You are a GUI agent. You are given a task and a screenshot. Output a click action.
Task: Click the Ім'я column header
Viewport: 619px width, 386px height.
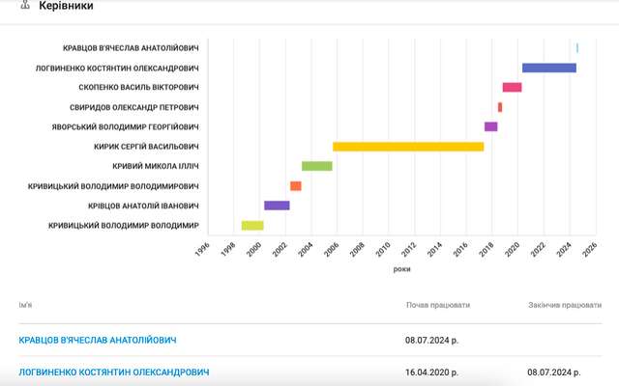tap(30, 305)
